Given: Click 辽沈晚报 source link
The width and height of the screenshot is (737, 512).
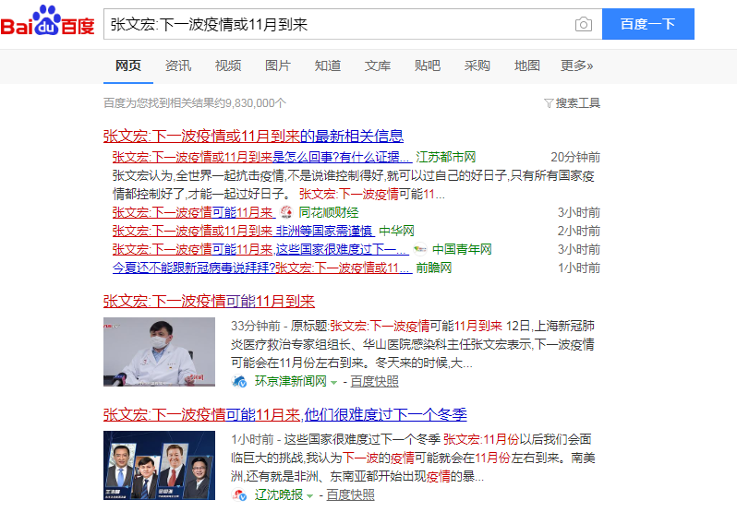Looking at the screenshot, I should coord(279,494).
